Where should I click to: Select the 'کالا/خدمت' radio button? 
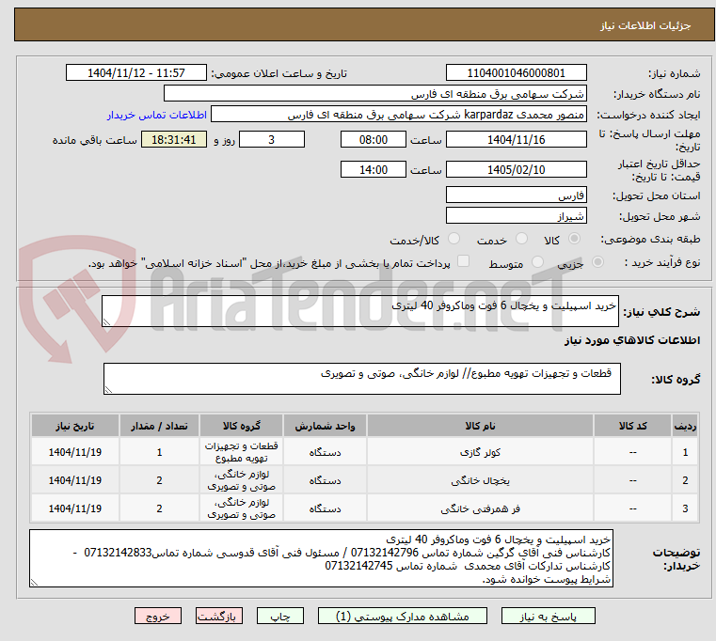(453, 239)
